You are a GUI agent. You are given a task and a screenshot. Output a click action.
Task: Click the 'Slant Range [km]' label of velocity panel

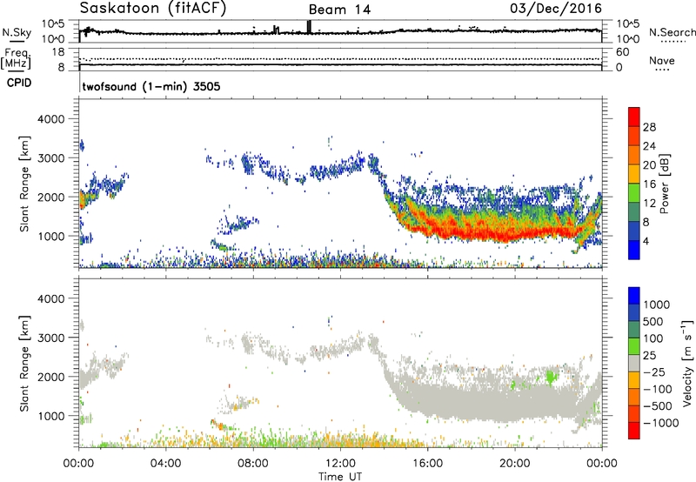(x=24, y=364)
